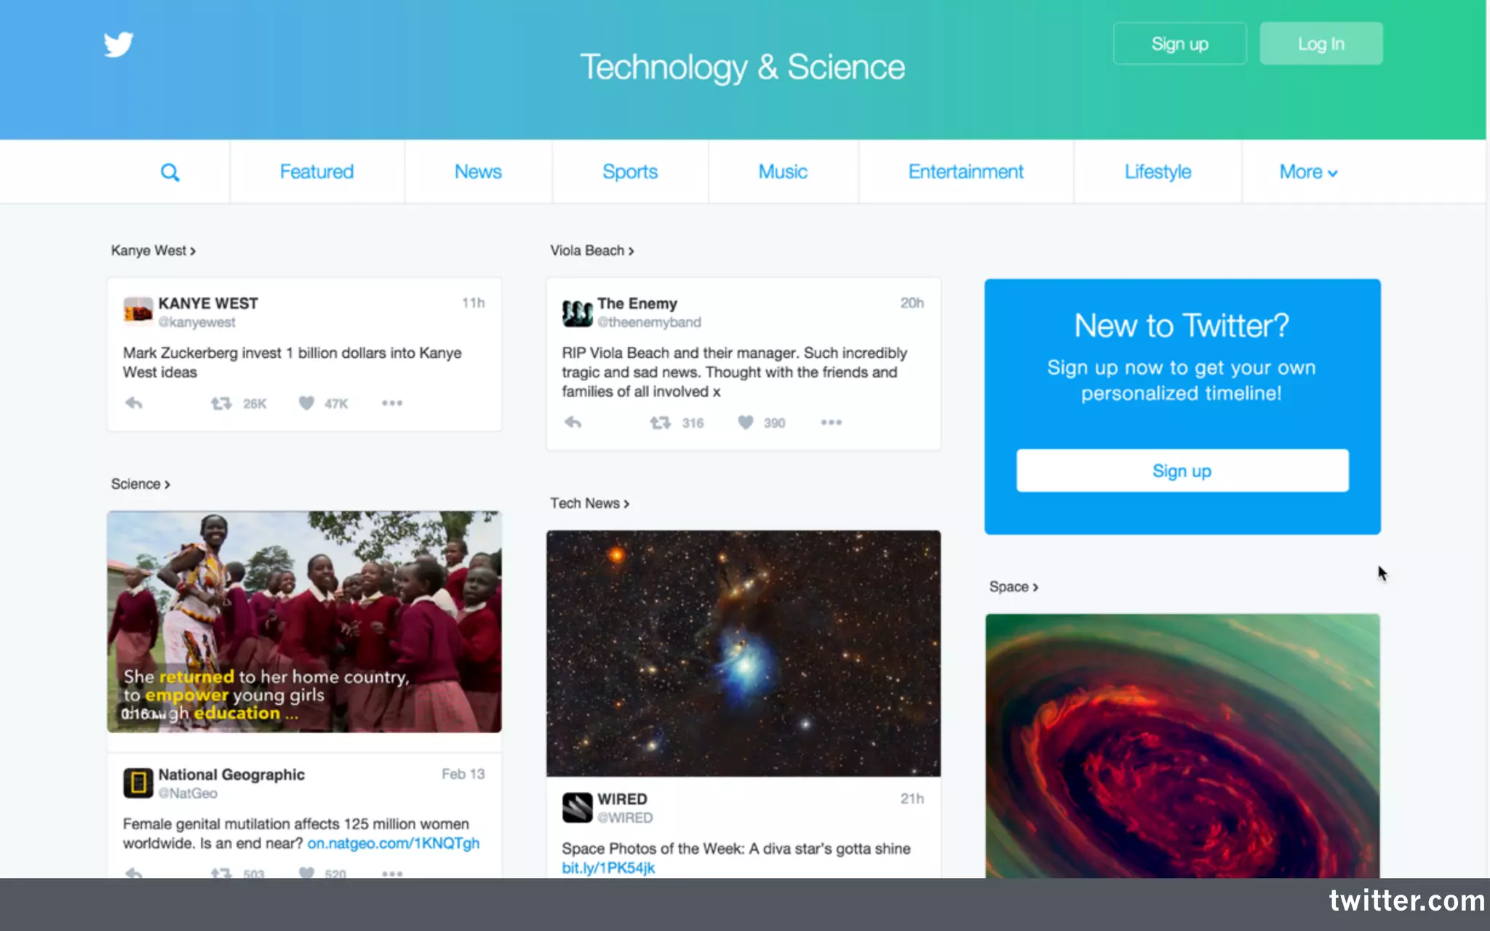This screenshot has height=931, width=1490.
Task: Click the Log In button
Action: click(1321, 44)
